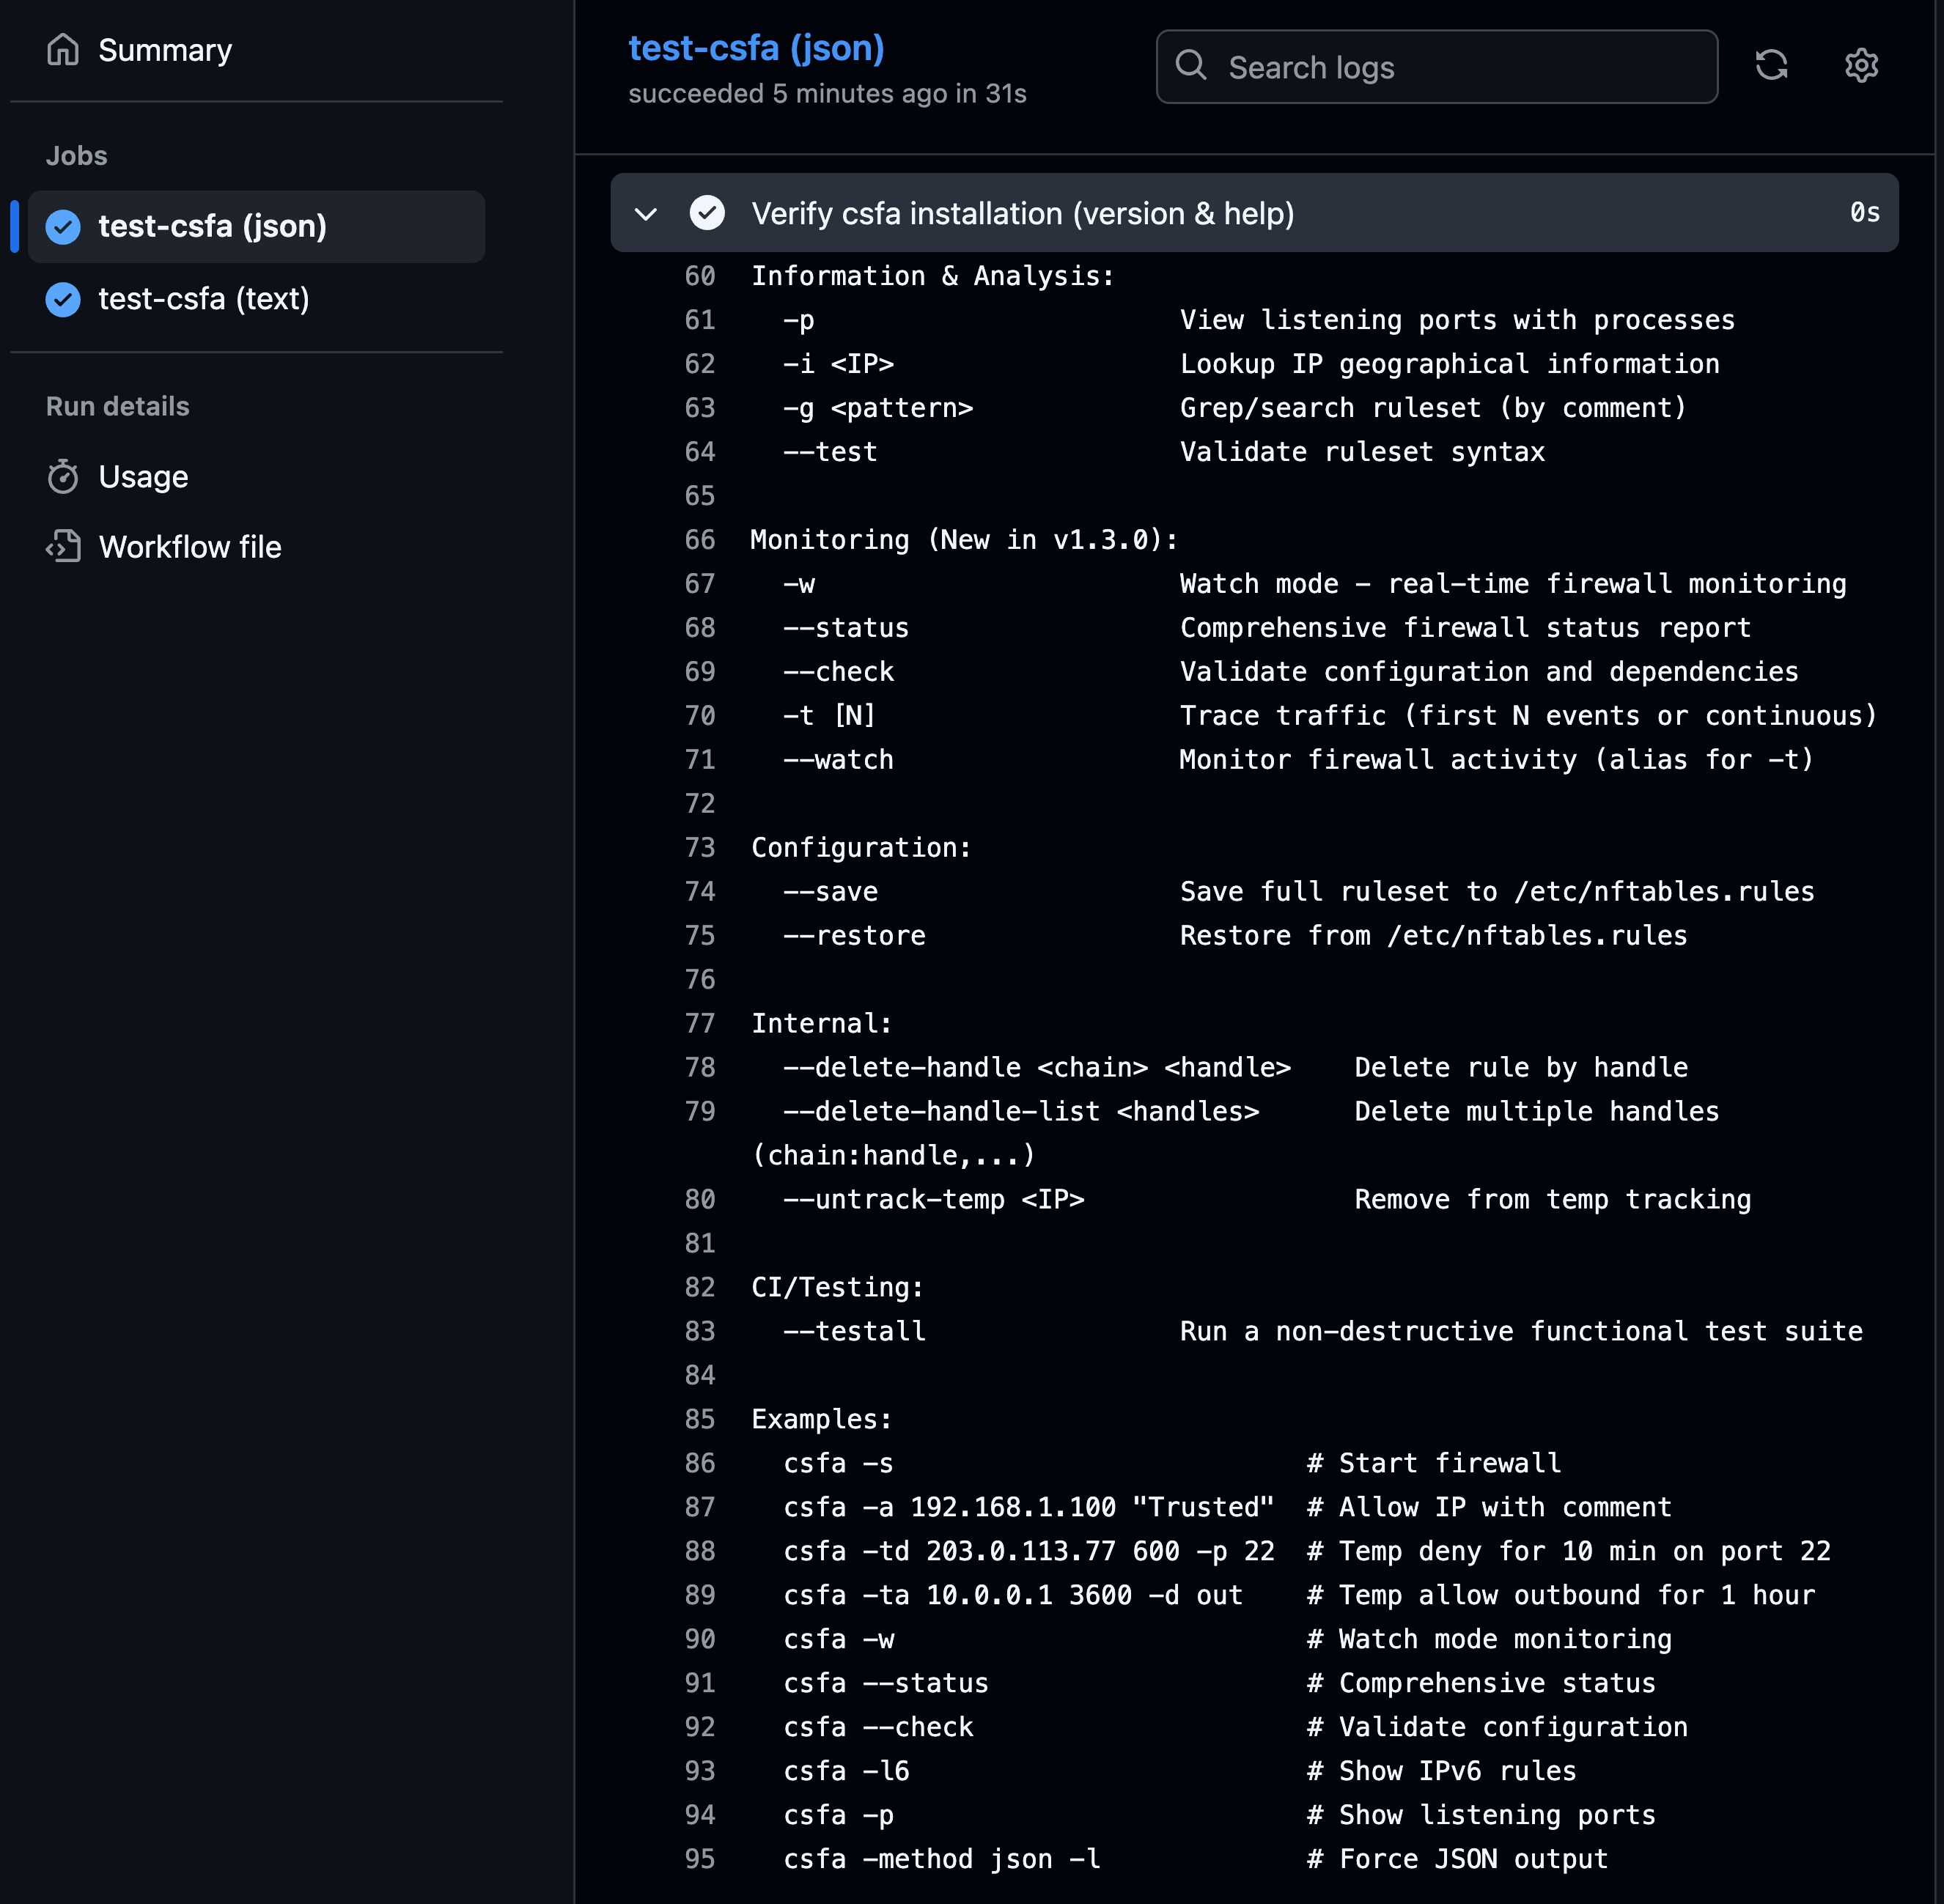Click 'csfa -s' example line
Viewport: 1944px width, 1904px height.
[x=838, y=1464]
